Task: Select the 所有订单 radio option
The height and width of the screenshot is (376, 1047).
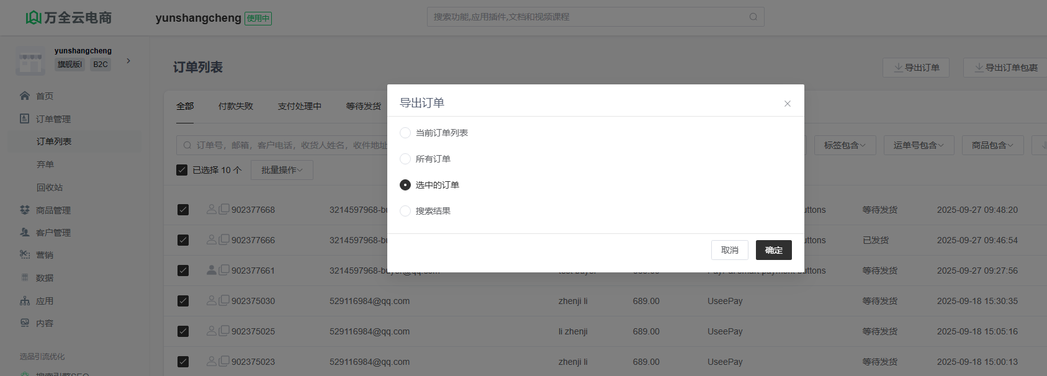Action: pos(405,159)
